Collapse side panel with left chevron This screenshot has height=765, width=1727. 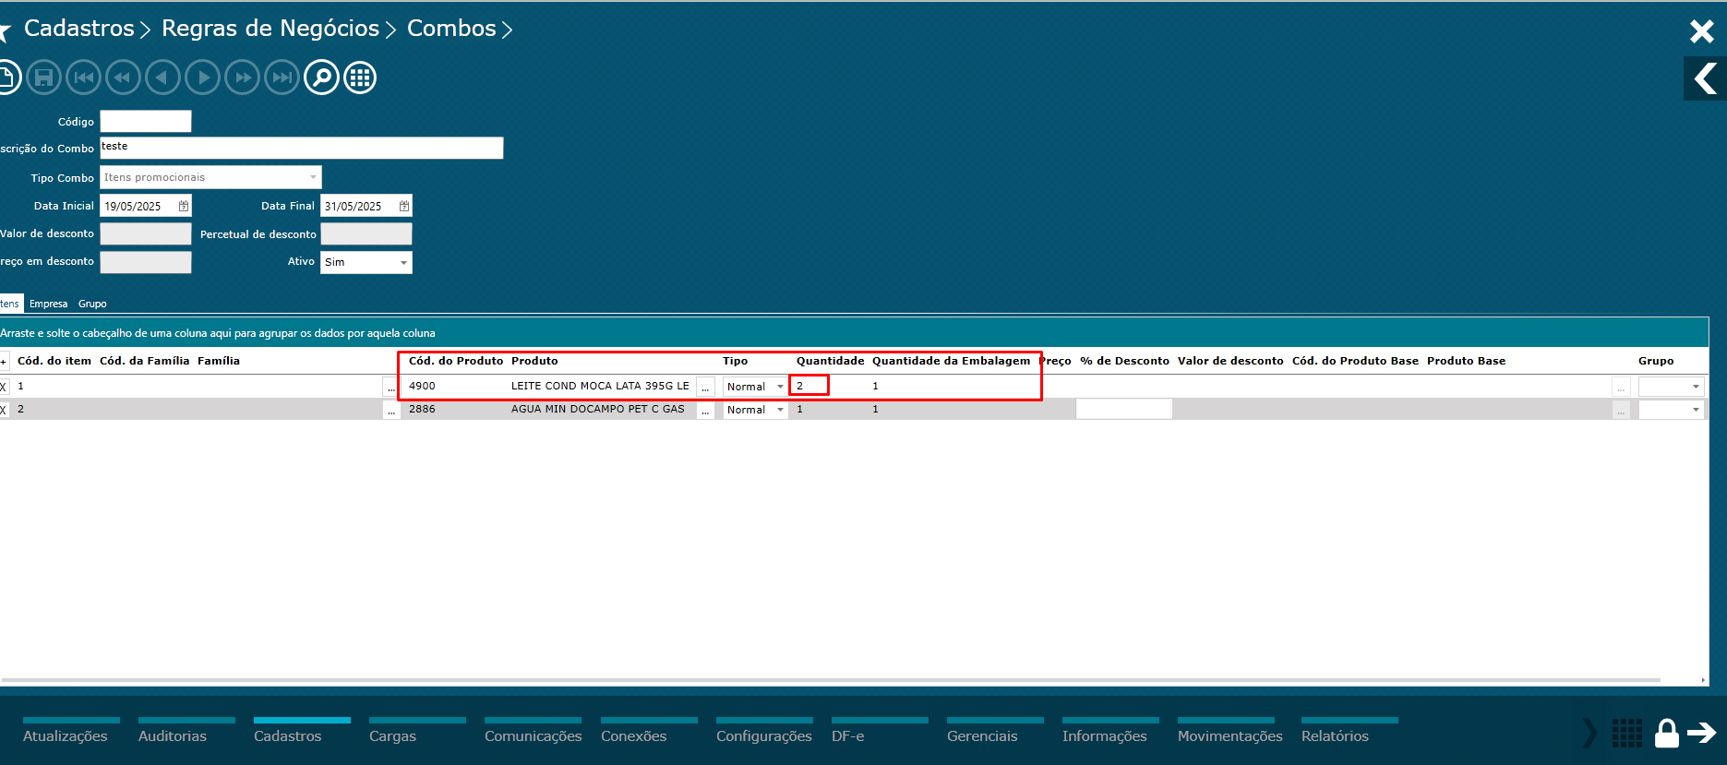coord(1705,78)
